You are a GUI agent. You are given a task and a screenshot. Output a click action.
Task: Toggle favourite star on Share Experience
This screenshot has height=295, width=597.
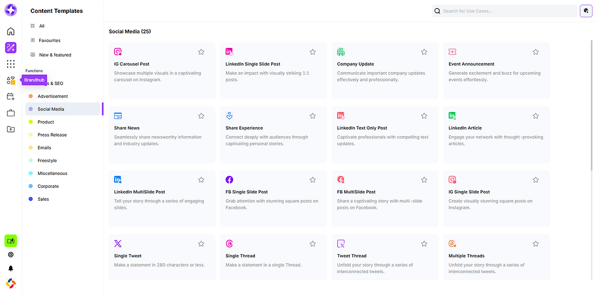tap(312, 116)
